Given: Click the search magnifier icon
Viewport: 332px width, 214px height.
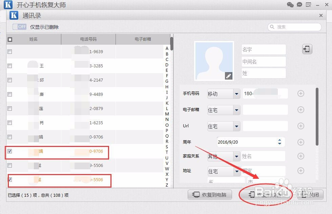Looking at the screenshot, I should point(272,27).
